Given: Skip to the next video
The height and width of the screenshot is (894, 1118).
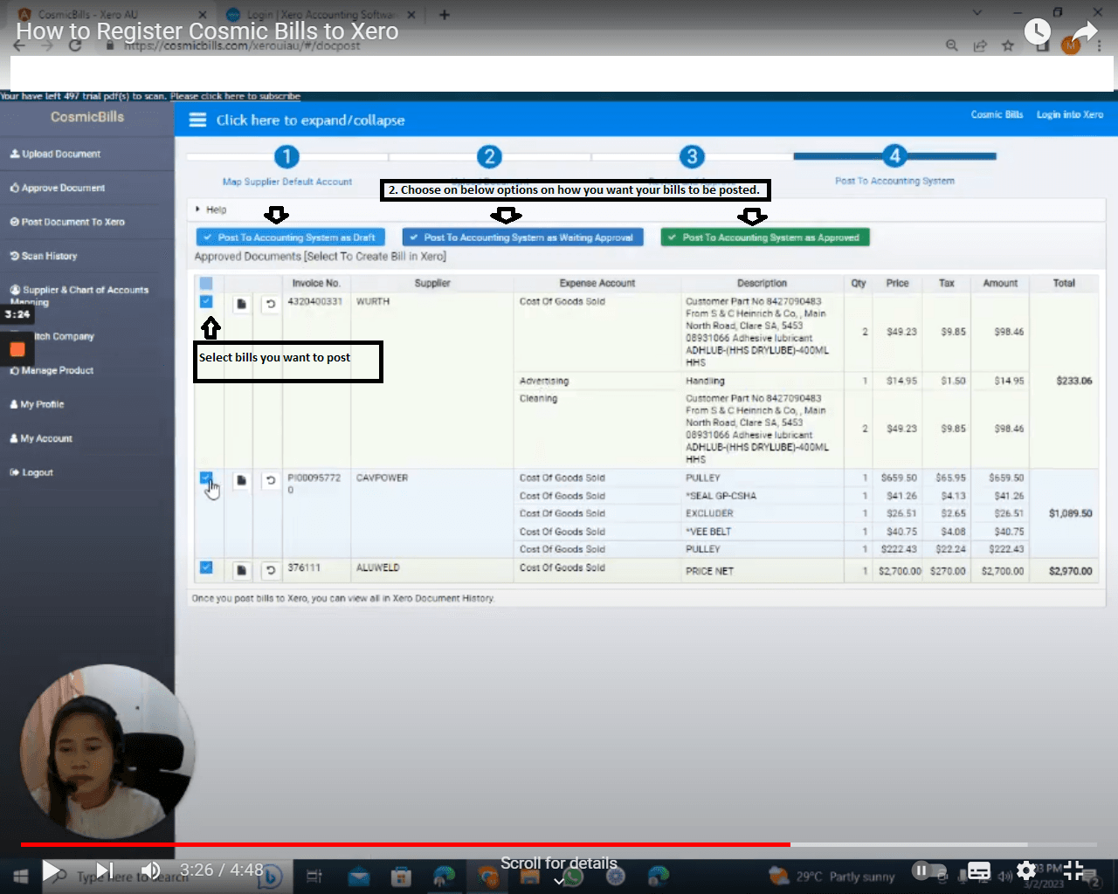Looking at the screenshot, I should point(104,870).
